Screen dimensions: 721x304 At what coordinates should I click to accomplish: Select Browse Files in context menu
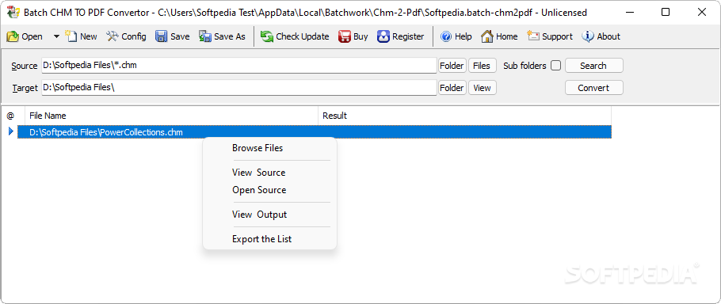(x=269, y=148)
